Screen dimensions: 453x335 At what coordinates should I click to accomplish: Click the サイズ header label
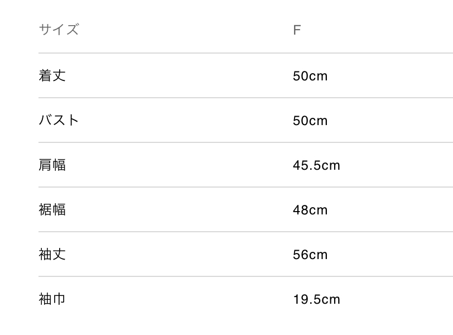(x=59, y=30)
